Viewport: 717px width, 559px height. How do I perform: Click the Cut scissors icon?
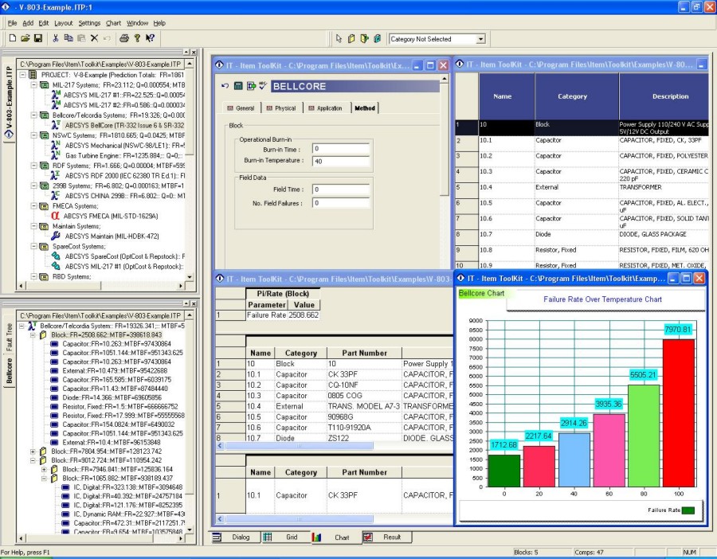(x=56, y=38)
